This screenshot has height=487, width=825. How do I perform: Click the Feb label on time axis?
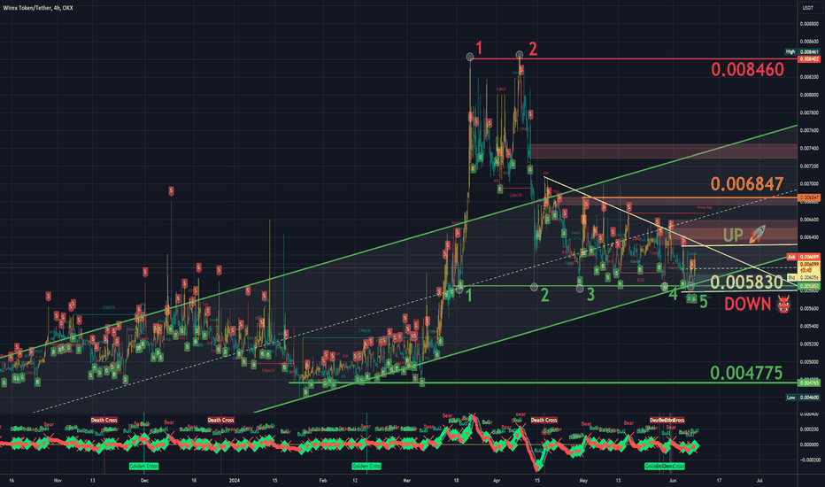coord(323,480)
